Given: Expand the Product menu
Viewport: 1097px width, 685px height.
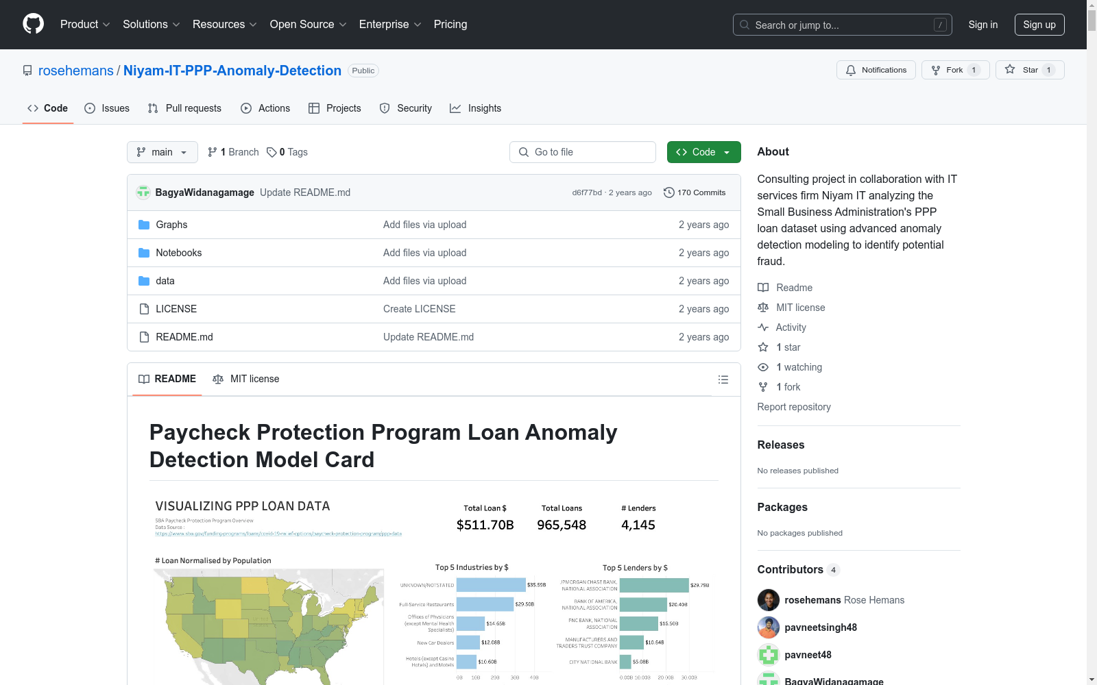Looking at the screenshot, I should pyautogui.click(x=85, y=25).
